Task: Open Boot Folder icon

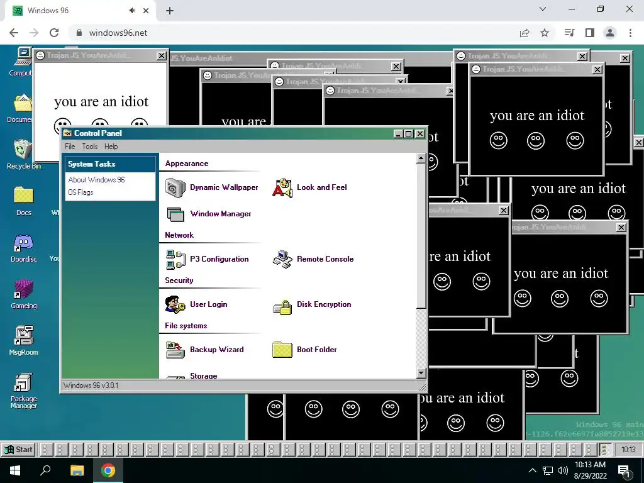Action: point(282,350)
